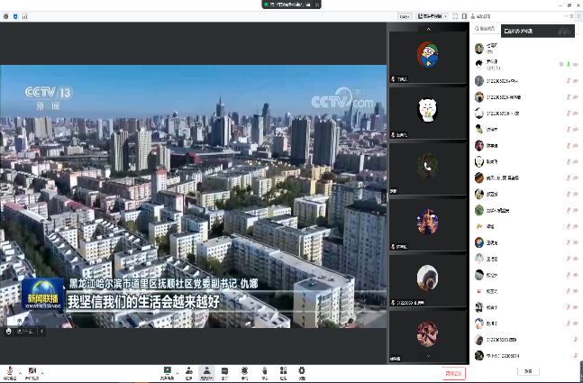Click the recording icon in bottom toolbar

245,369
